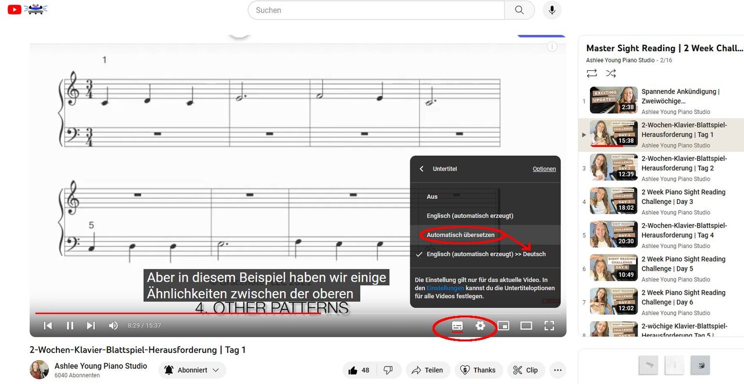Open playlist video Tag 4
The height and width of the screenshot is (384, 744).
coord(661,235)
